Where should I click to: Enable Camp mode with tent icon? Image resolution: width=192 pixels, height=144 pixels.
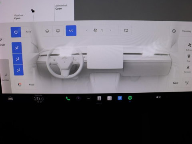[188, 69]
